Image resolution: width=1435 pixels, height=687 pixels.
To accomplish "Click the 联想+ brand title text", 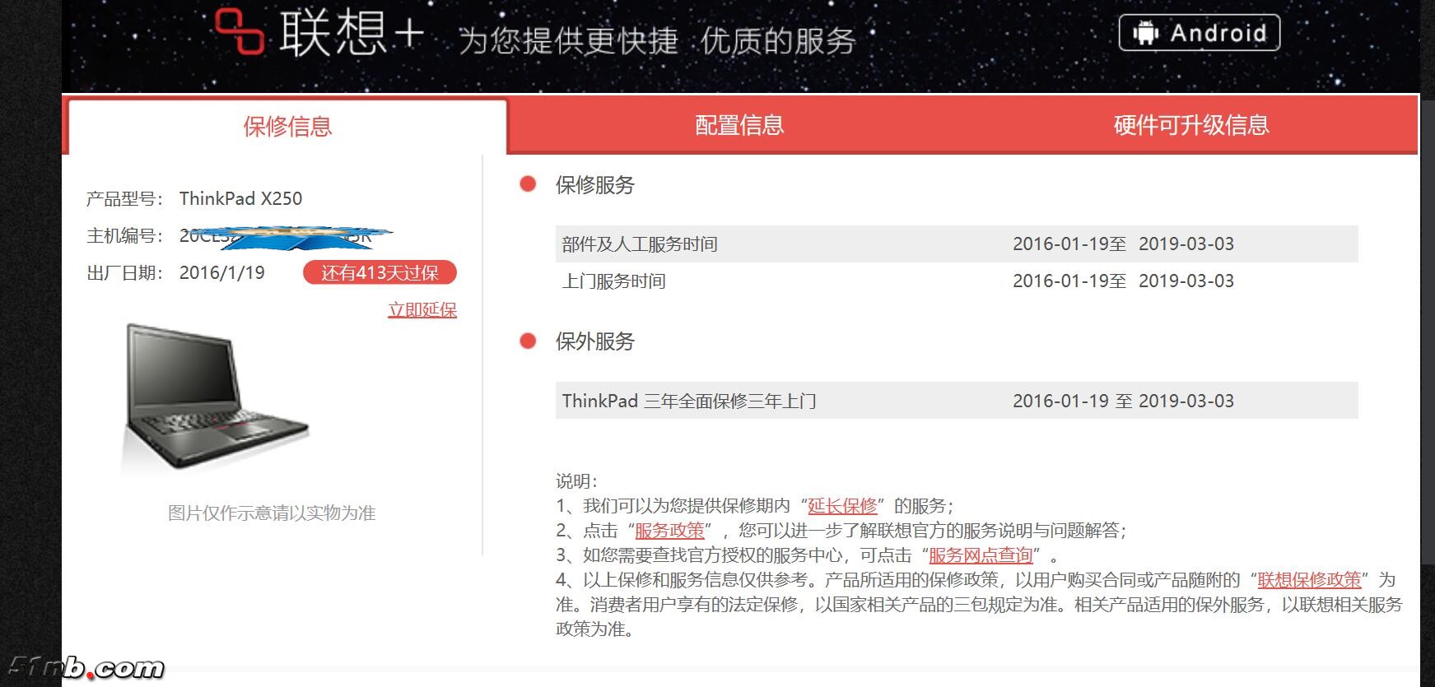I will tap(351, 35).
